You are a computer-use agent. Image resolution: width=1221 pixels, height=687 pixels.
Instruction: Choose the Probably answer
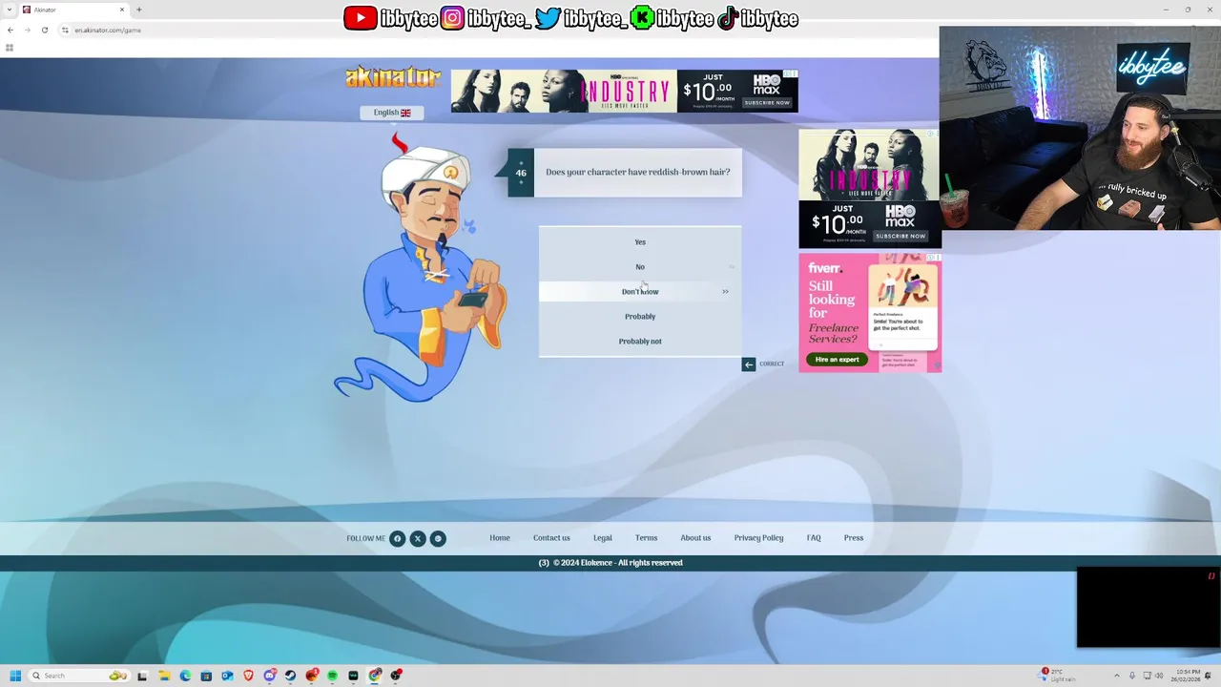(640, 316)
